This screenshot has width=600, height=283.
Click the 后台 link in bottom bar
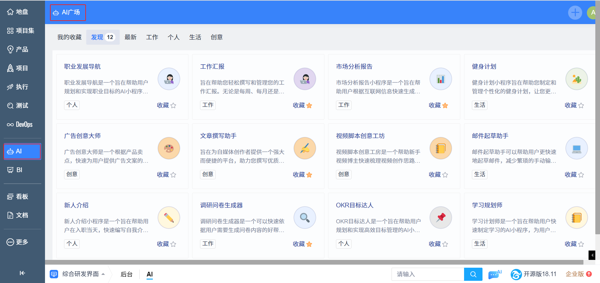tap(127, 274)
